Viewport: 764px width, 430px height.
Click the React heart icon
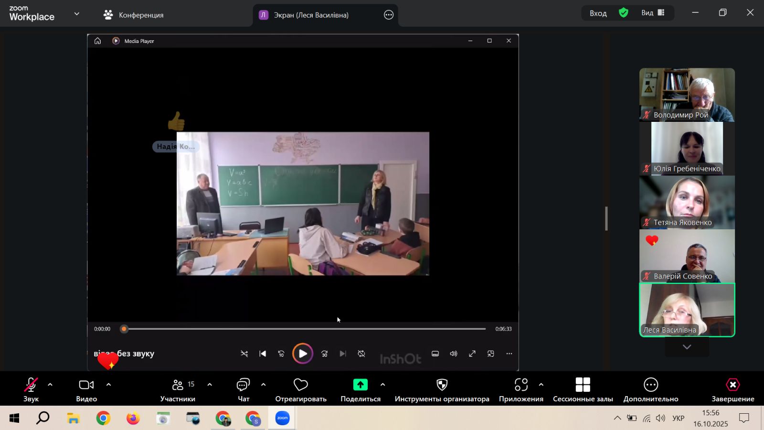pos(300,385)
